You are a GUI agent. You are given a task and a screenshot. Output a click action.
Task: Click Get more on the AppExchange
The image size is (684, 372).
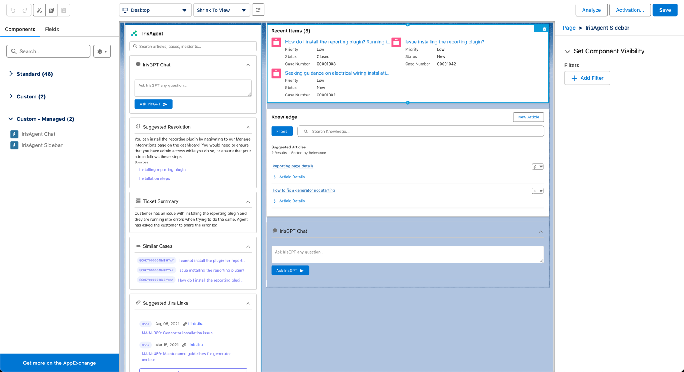click(59, 363)
